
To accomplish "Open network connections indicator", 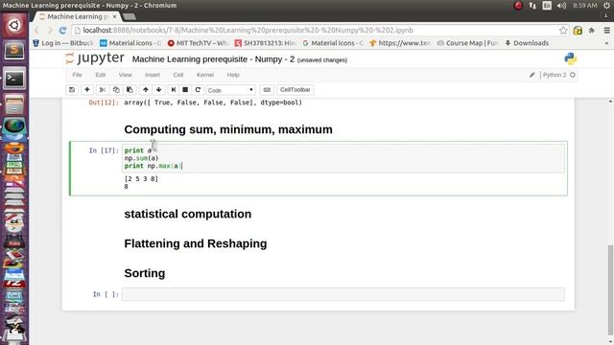I will tap(532, 6).
